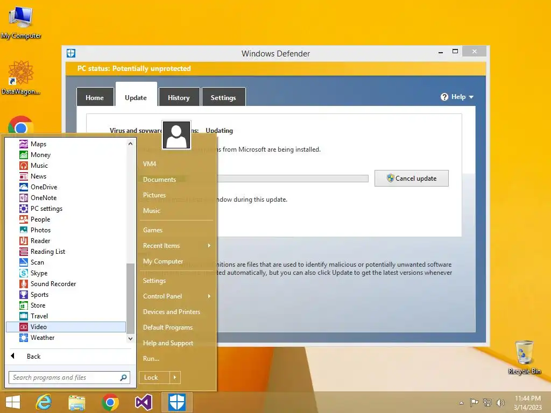The height and width of the screenshot is (413, 551).
Task: Open the Photos app icon
Action: pos(24,230)
